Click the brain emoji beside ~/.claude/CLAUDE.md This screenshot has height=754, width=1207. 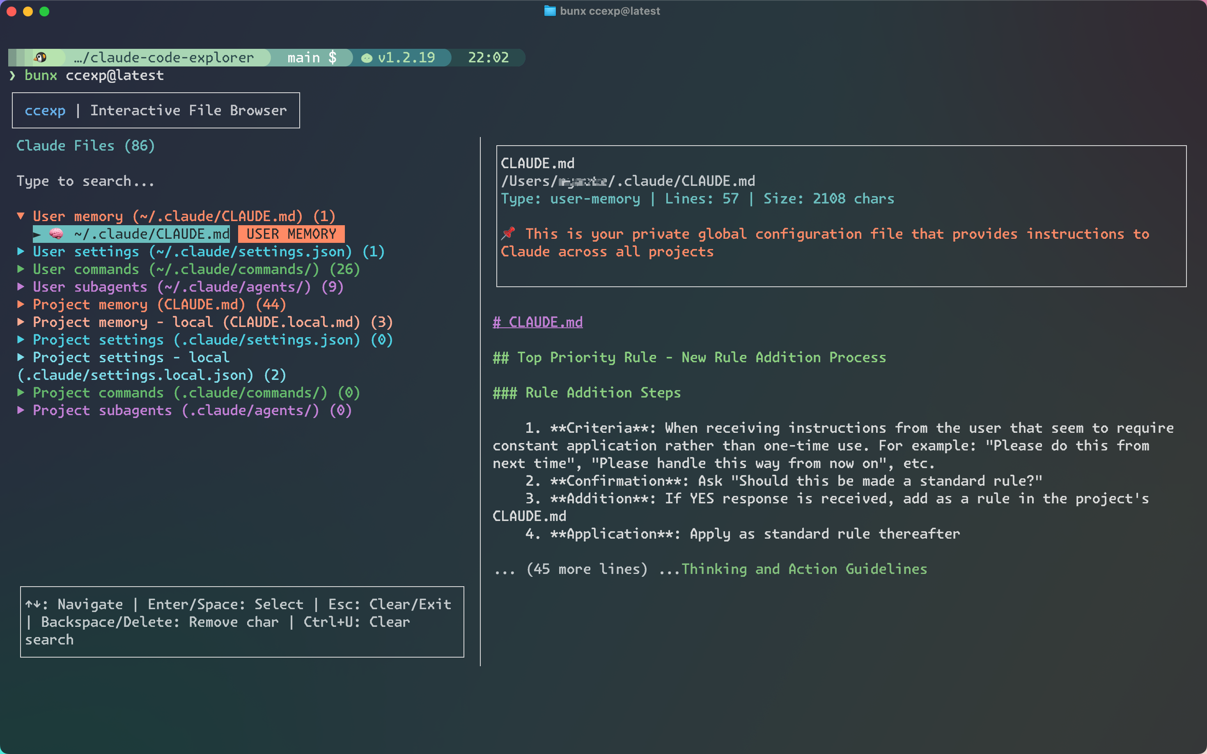(56, 233)
